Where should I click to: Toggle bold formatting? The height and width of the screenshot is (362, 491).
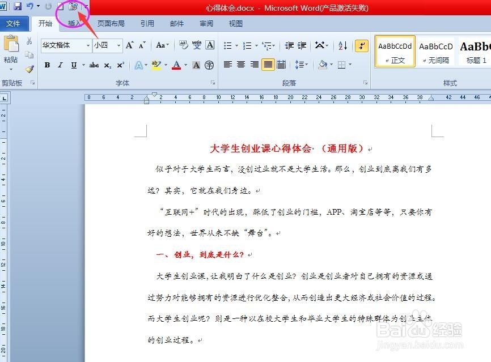[47, 65]
